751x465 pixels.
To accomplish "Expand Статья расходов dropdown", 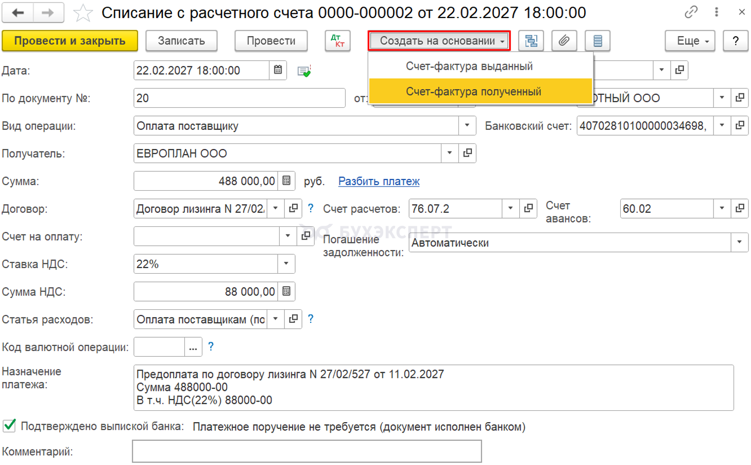I will click(x=276, y=319).
